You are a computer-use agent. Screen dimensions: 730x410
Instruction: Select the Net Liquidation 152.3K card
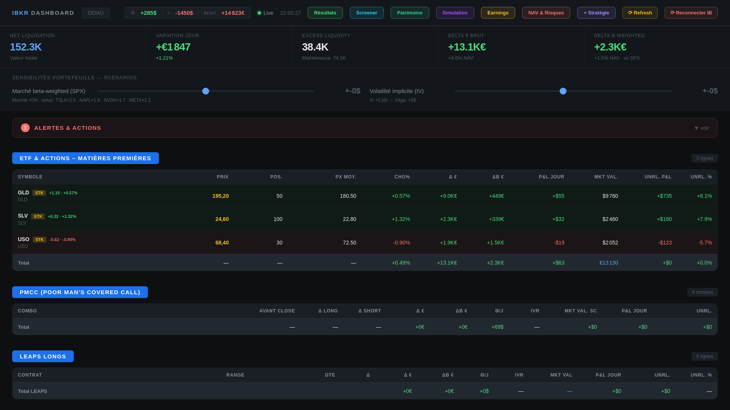(73, 47)
